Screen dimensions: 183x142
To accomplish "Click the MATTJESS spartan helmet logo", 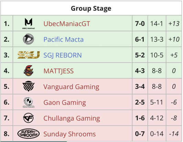I will pos(29,70).
